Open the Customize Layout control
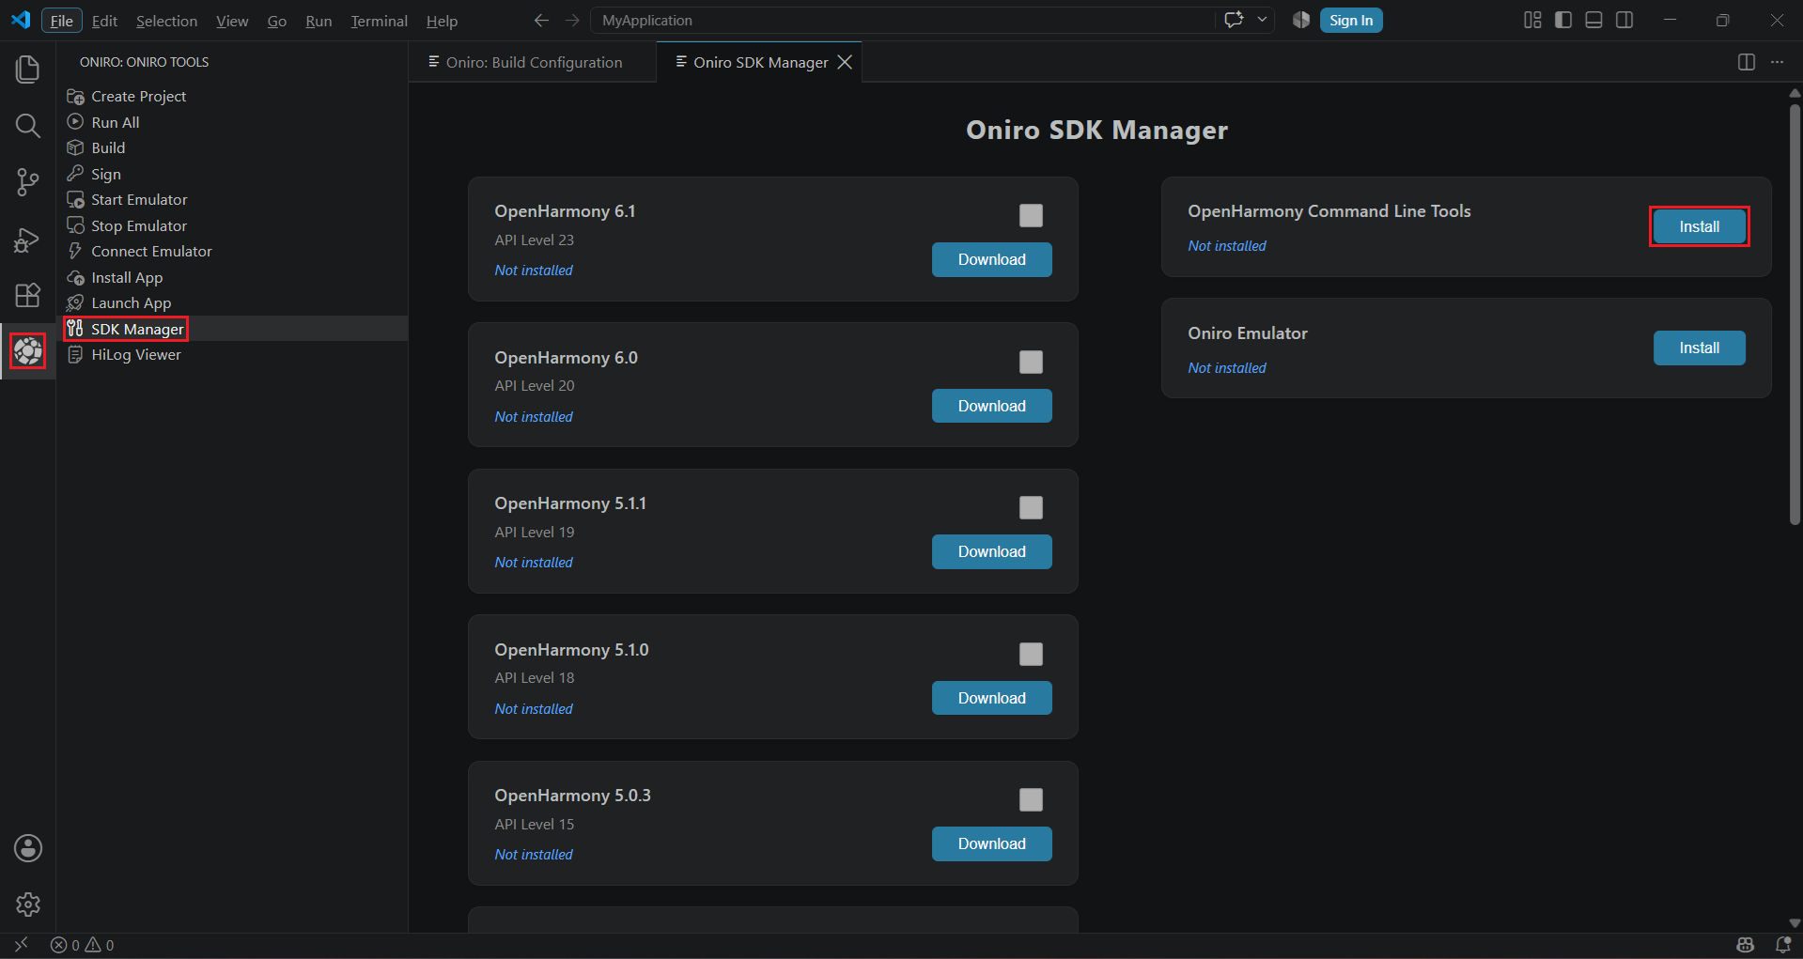This screenshot has height=959, width=1803. [x=1532, y=20]
